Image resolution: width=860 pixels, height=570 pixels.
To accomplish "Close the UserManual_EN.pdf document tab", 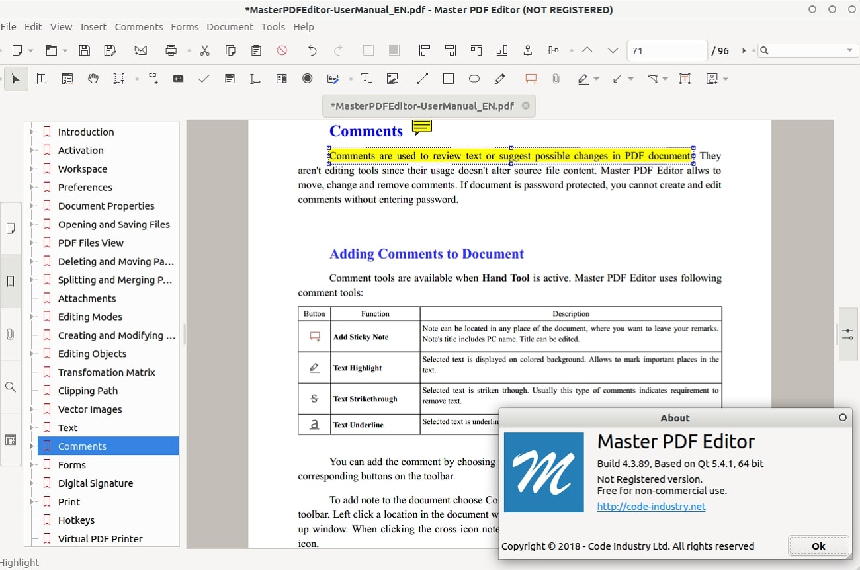I will click(526, 106).
